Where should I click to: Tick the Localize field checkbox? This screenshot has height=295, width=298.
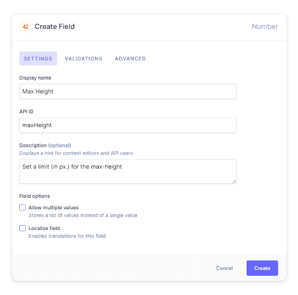tap(22, 228)
